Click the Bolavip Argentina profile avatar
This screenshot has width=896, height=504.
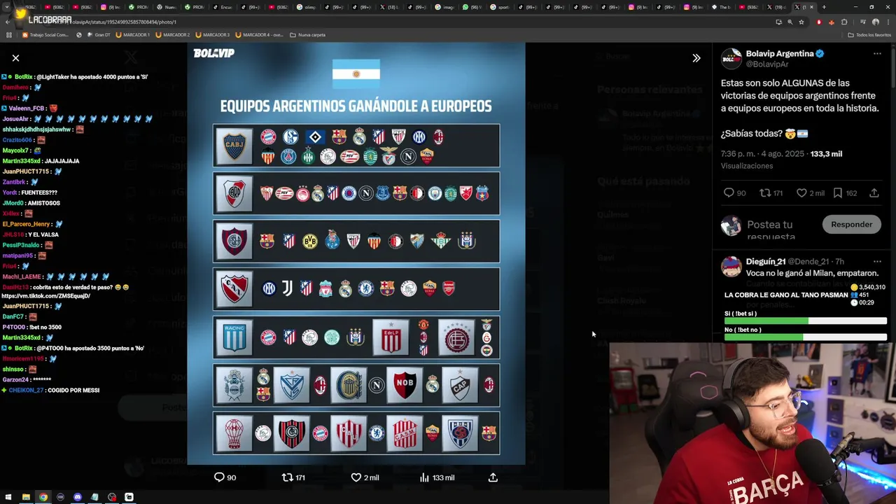731,59
